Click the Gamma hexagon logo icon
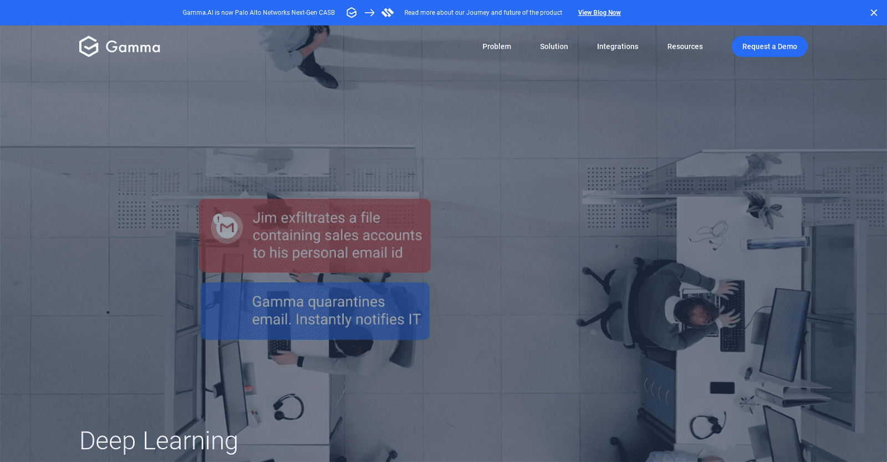 click(89, 47)
